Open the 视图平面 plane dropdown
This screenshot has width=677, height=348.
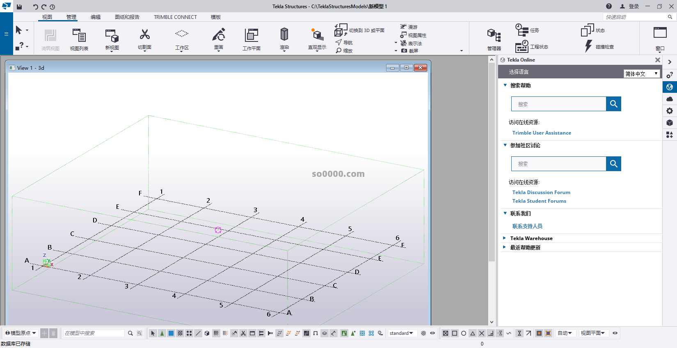tap(593, 333)
